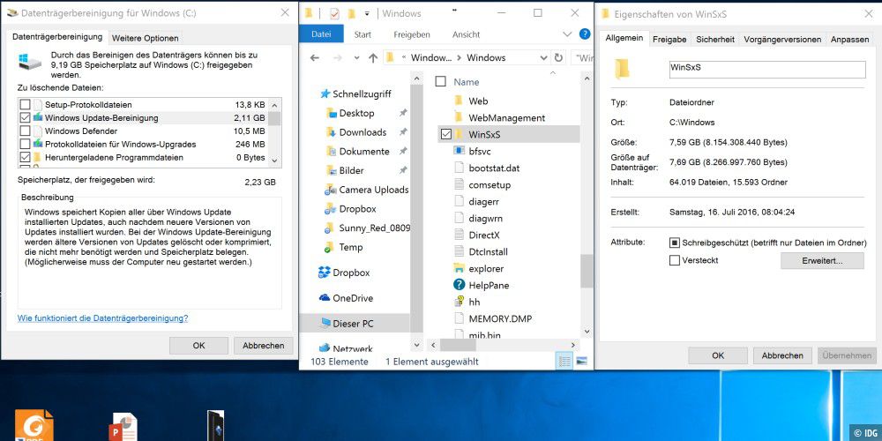
Task: Check the Setup-Protokolldateien checkbox
Action: coord(25,105)
